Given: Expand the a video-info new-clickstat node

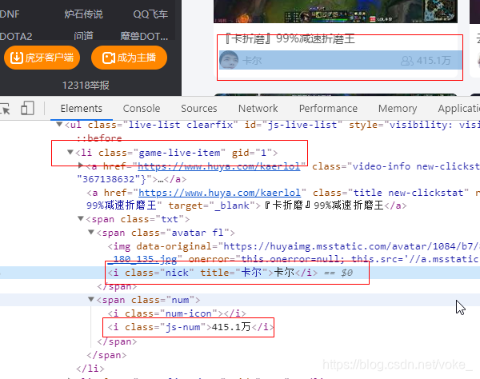Looking at the screenshot, I should 81,166.
